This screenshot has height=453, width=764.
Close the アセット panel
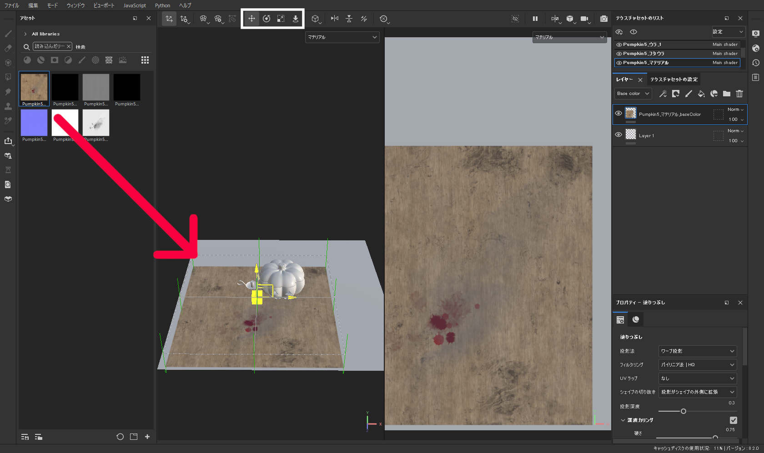[x=149, y=18]
